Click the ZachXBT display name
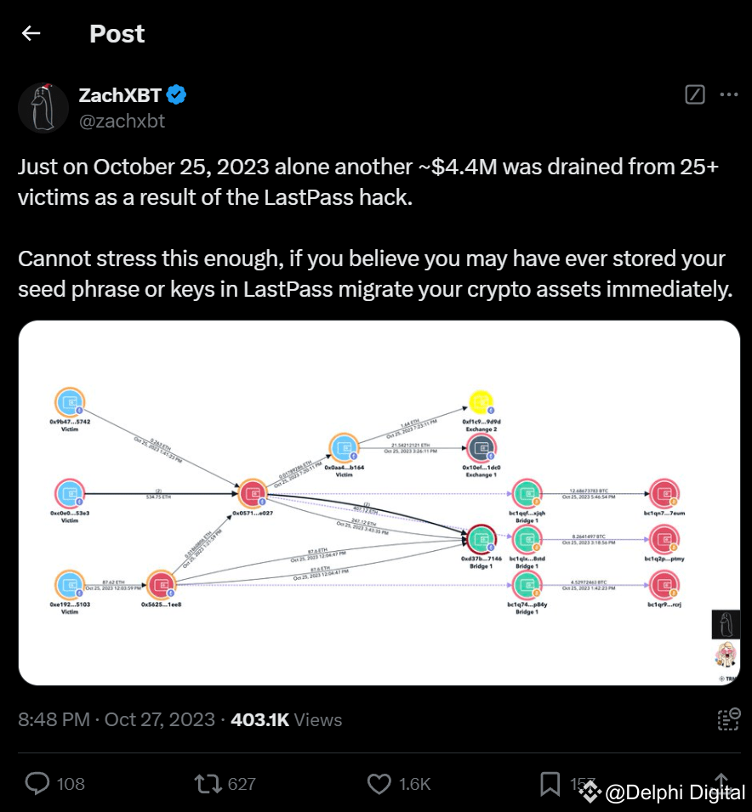 [119, 95]
